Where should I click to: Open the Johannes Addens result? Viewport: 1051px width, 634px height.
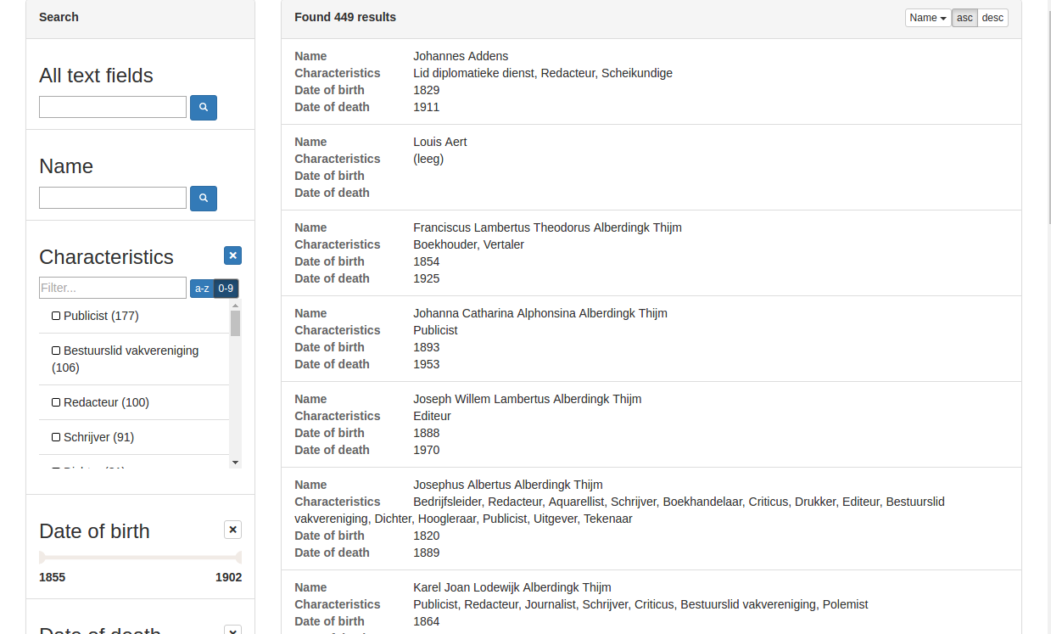(x=651, y=81)
